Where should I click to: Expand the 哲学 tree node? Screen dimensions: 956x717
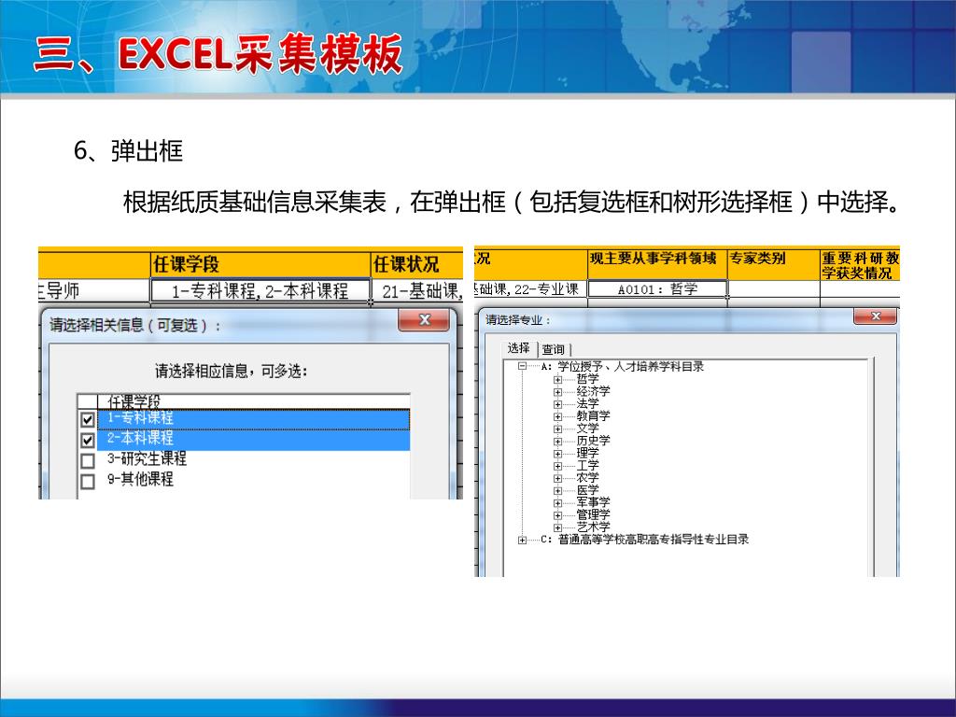[557, 379]
